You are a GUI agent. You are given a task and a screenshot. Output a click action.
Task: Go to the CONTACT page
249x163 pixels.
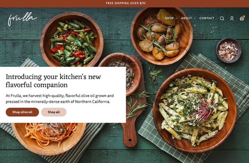click(207, 18)
